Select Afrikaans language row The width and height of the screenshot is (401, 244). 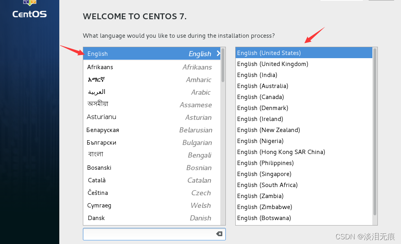pyautogui.click(x=152, y=67)
